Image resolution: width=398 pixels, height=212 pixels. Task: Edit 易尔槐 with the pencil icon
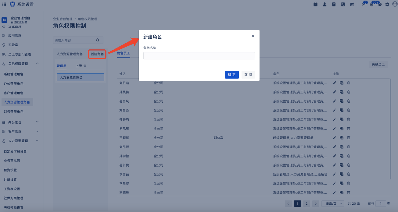coord(335,165)
